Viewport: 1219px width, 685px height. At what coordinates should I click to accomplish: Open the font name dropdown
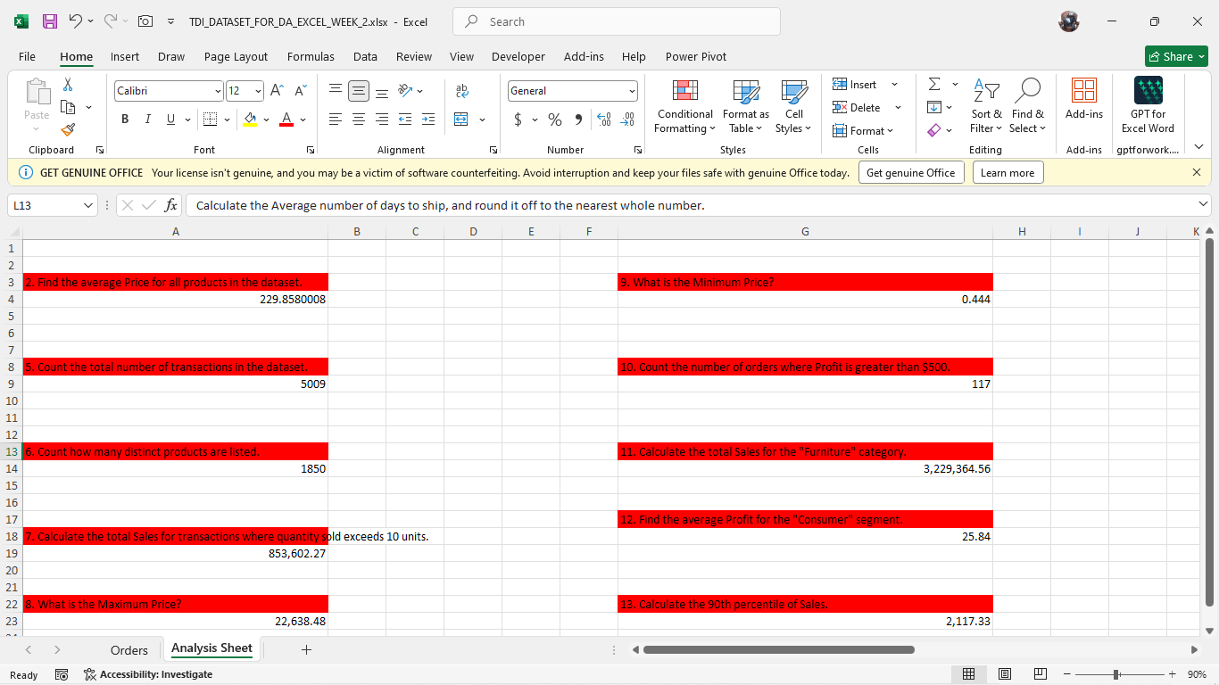[x=218, y=91]
